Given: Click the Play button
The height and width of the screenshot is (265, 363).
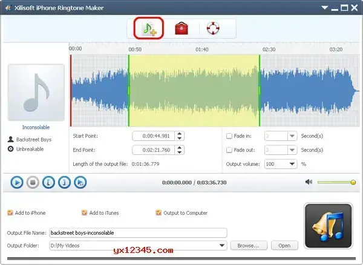Looking at the screenshot, I should 17,182.
